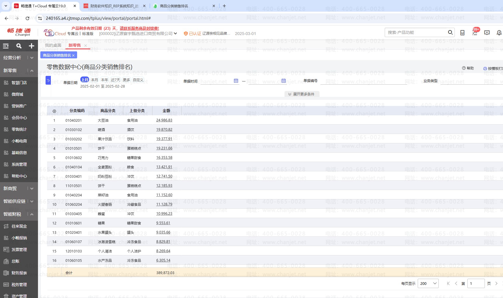Open 智慧门店 in the sidebar

tap(19, 83)
